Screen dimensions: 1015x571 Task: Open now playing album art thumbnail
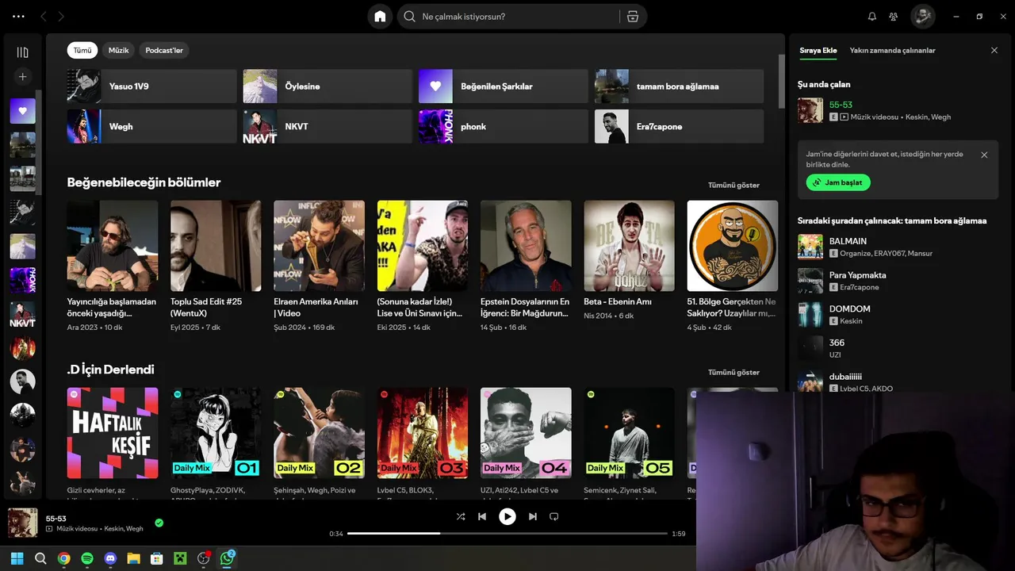tap(22, 523)
